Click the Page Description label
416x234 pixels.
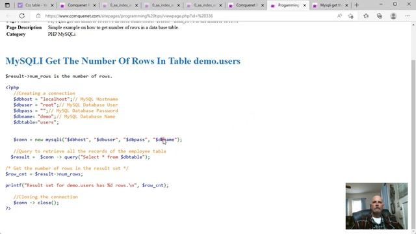(x=24, y=27)
